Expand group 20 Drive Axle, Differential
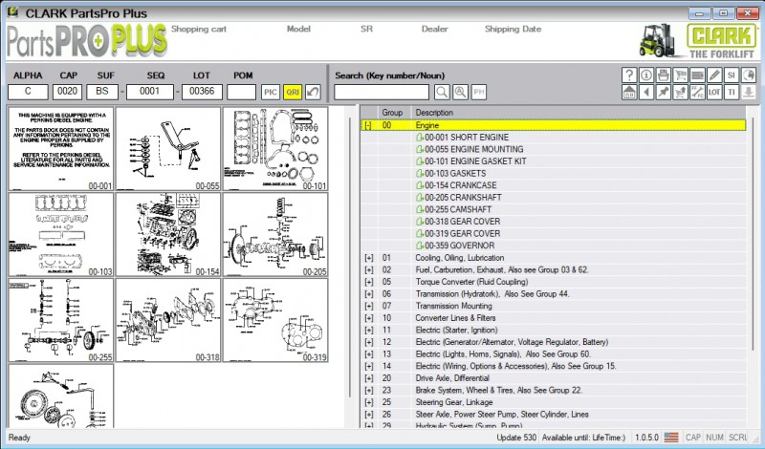765x449 pixels. (368, 378)
